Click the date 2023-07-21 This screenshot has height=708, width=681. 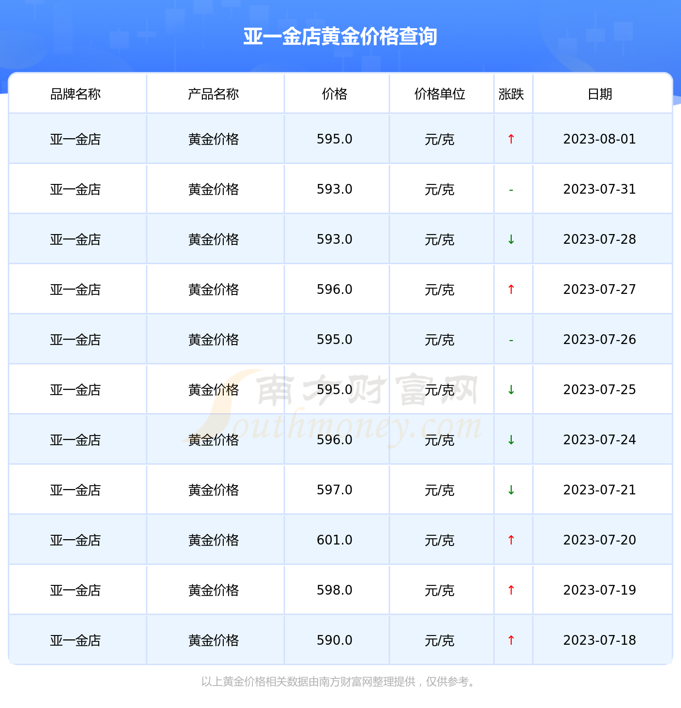600,490
